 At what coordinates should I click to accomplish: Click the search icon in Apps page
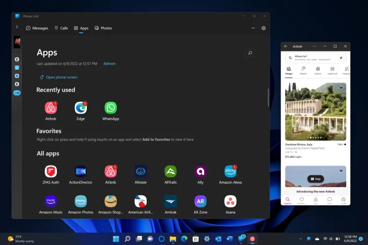(250, 53)
